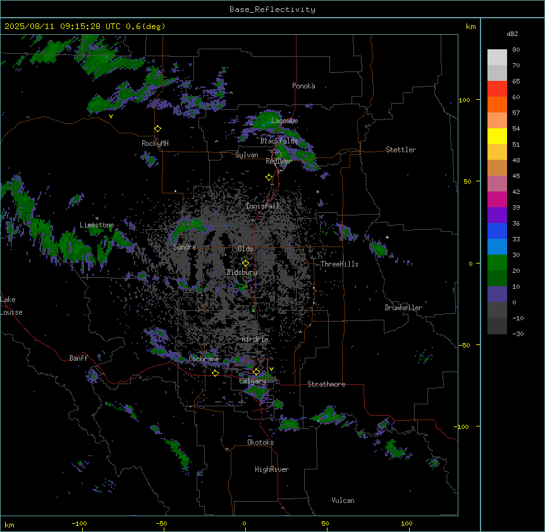Select the bright green 20-30 dBZ legend swatch
545x532 pixels.
(x=497, y=263)
